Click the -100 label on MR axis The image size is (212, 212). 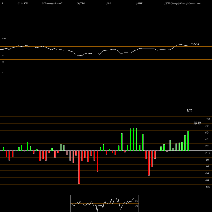pyautogui.click(x=208, y=187)
